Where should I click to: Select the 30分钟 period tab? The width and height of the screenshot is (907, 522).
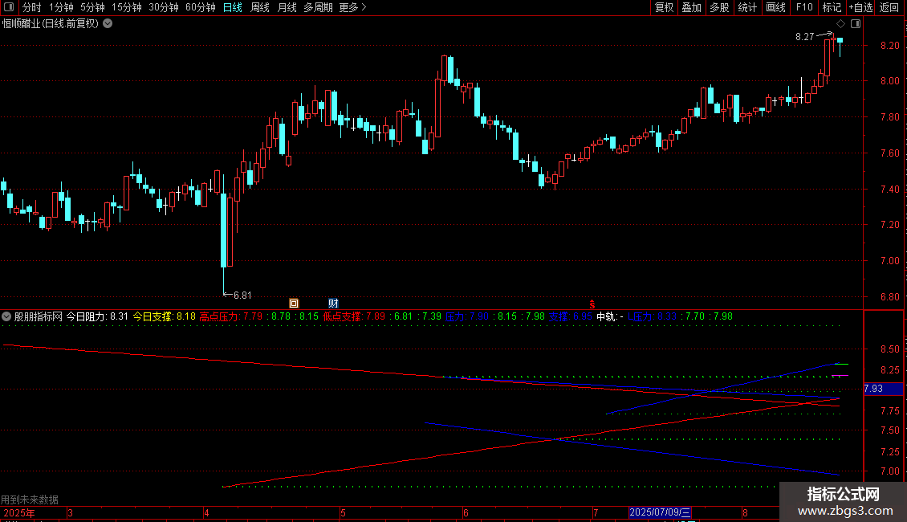[164, 7]
